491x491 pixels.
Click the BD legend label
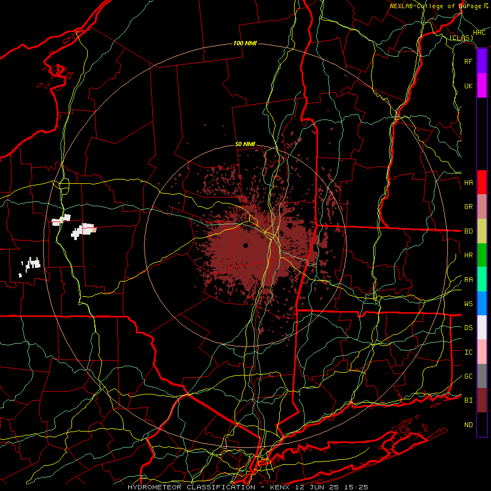point(469,231)
